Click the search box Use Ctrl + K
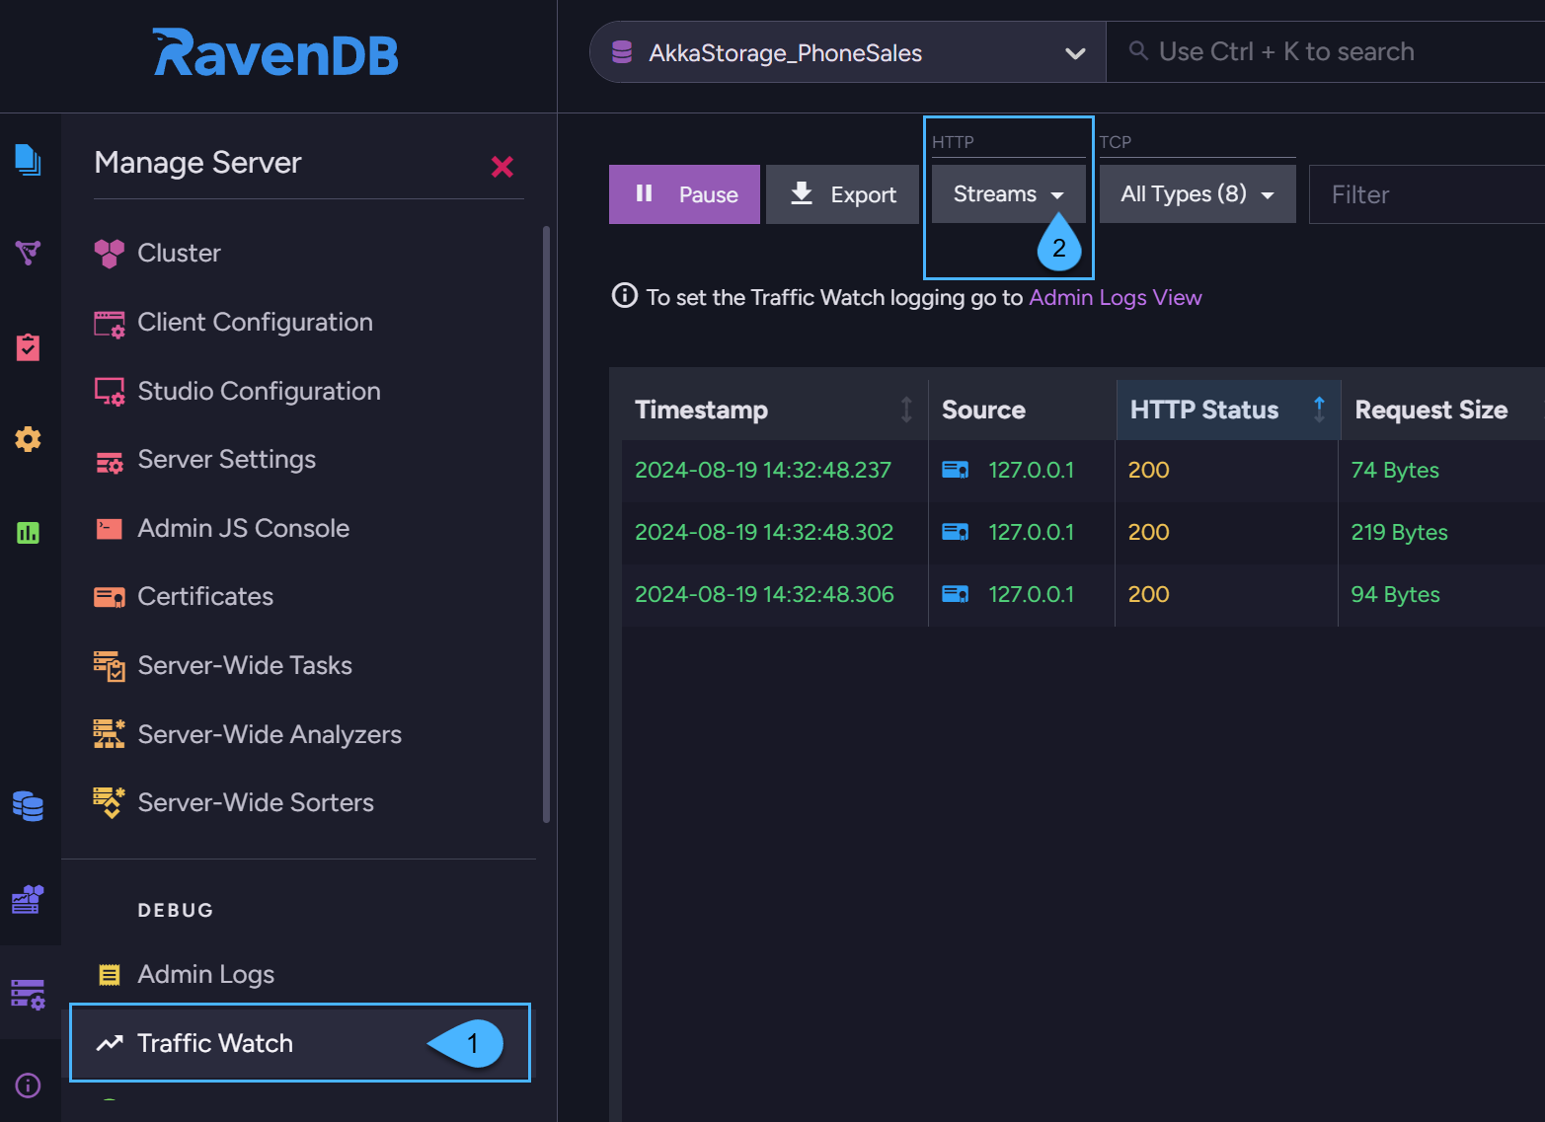 tap(1325, 52)
